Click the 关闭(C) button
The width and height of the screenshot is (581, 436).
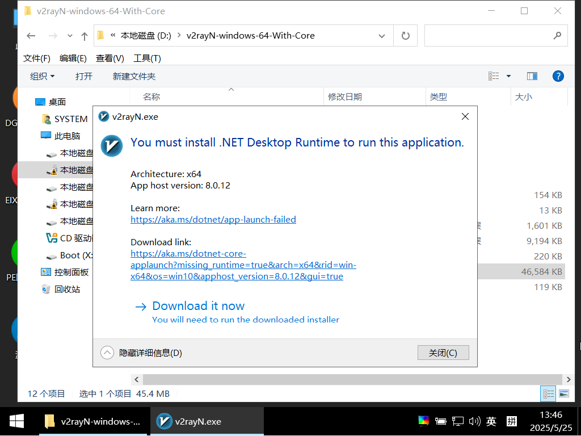click(x=443, y=353)
